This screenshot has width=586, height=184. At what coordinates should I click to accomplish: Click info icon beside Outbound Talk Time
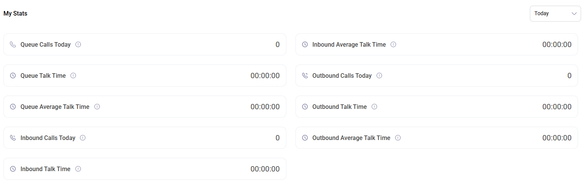[374, 107]
